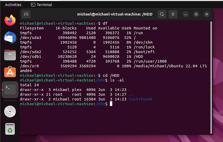Open the Trash from the dock
This screenshot has width=223, height=142.
tap(10, 129)
